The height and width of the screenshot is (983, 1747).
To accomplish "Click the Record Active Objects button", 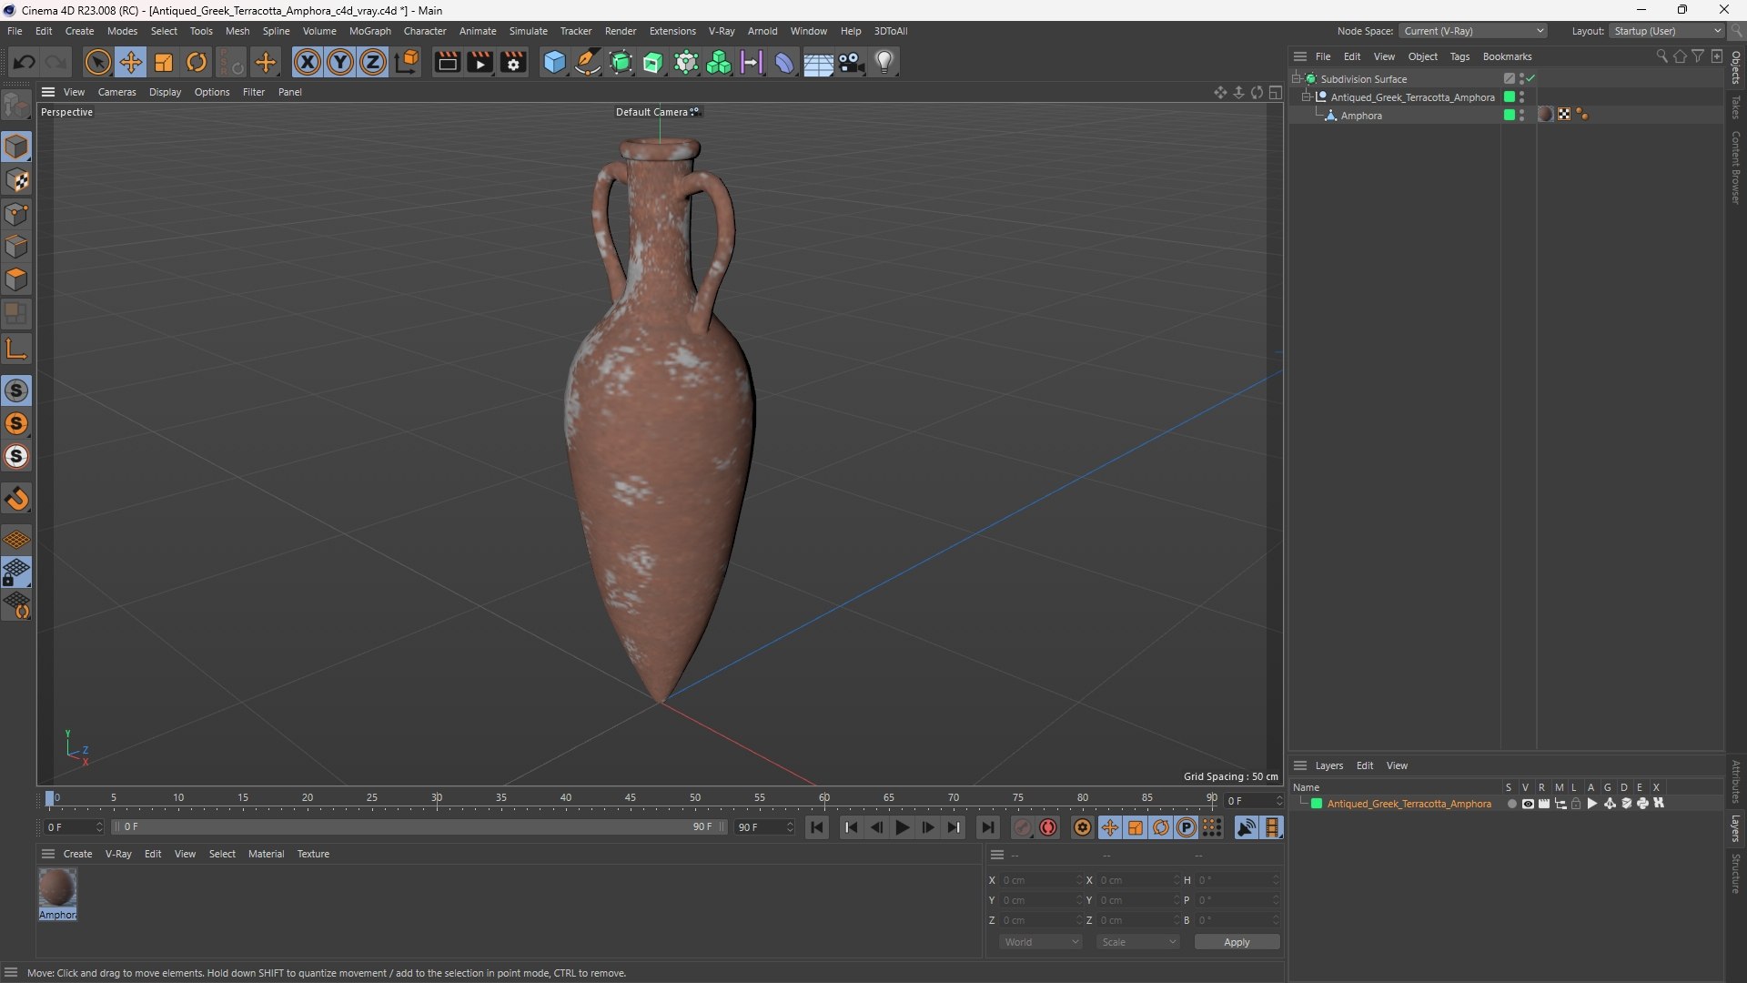I will pyautogui.click(x=1023, y=827).
